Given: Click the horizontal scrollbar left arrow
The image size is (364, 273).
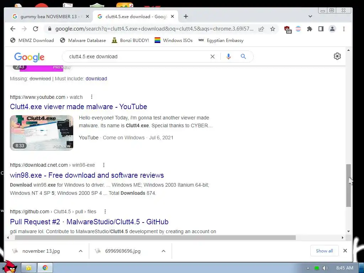Looking at the screenshot, I should (x=8, y=237).
